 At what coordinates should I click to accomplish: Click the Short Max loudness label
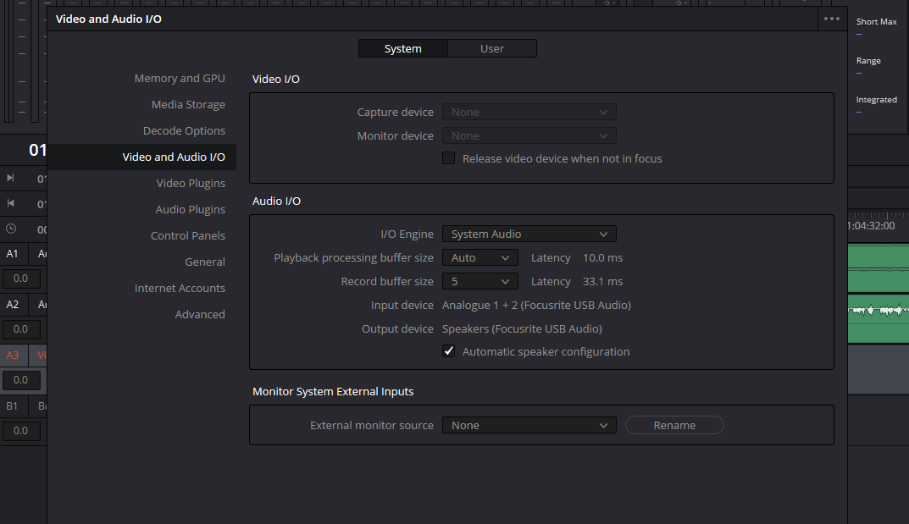pos(876,21)
